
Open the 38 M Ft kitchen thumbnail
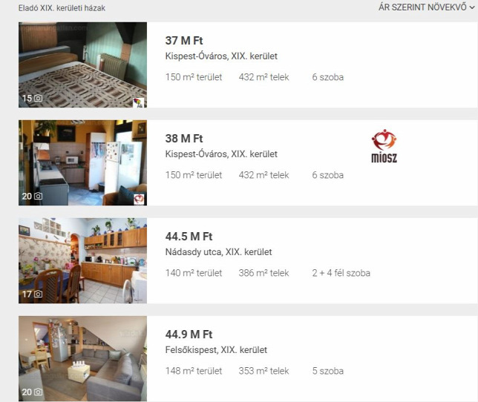pyautogui.click(x=82, y=162)
